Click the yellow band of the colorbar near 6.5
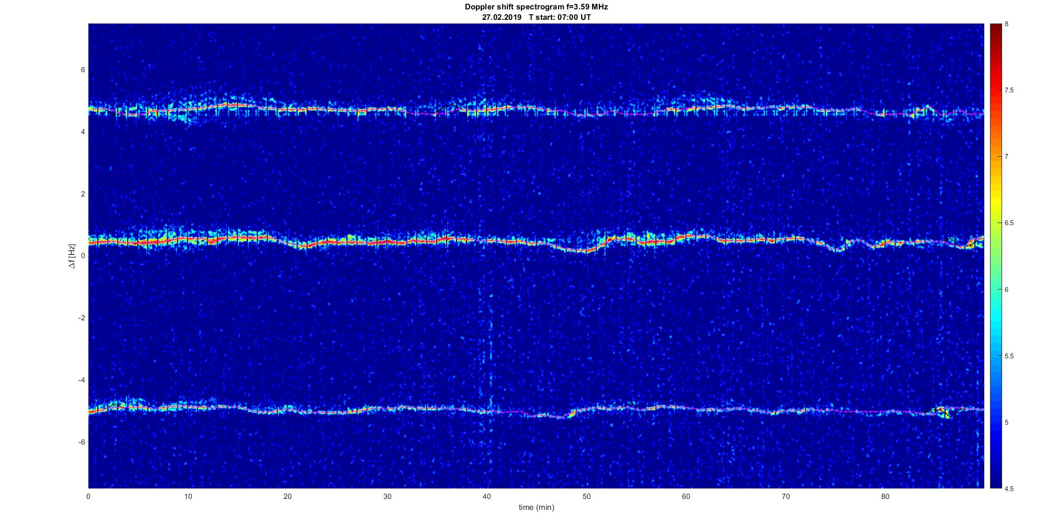The height and width of the screenshot is (524, 1046). [x=995, y=223]
